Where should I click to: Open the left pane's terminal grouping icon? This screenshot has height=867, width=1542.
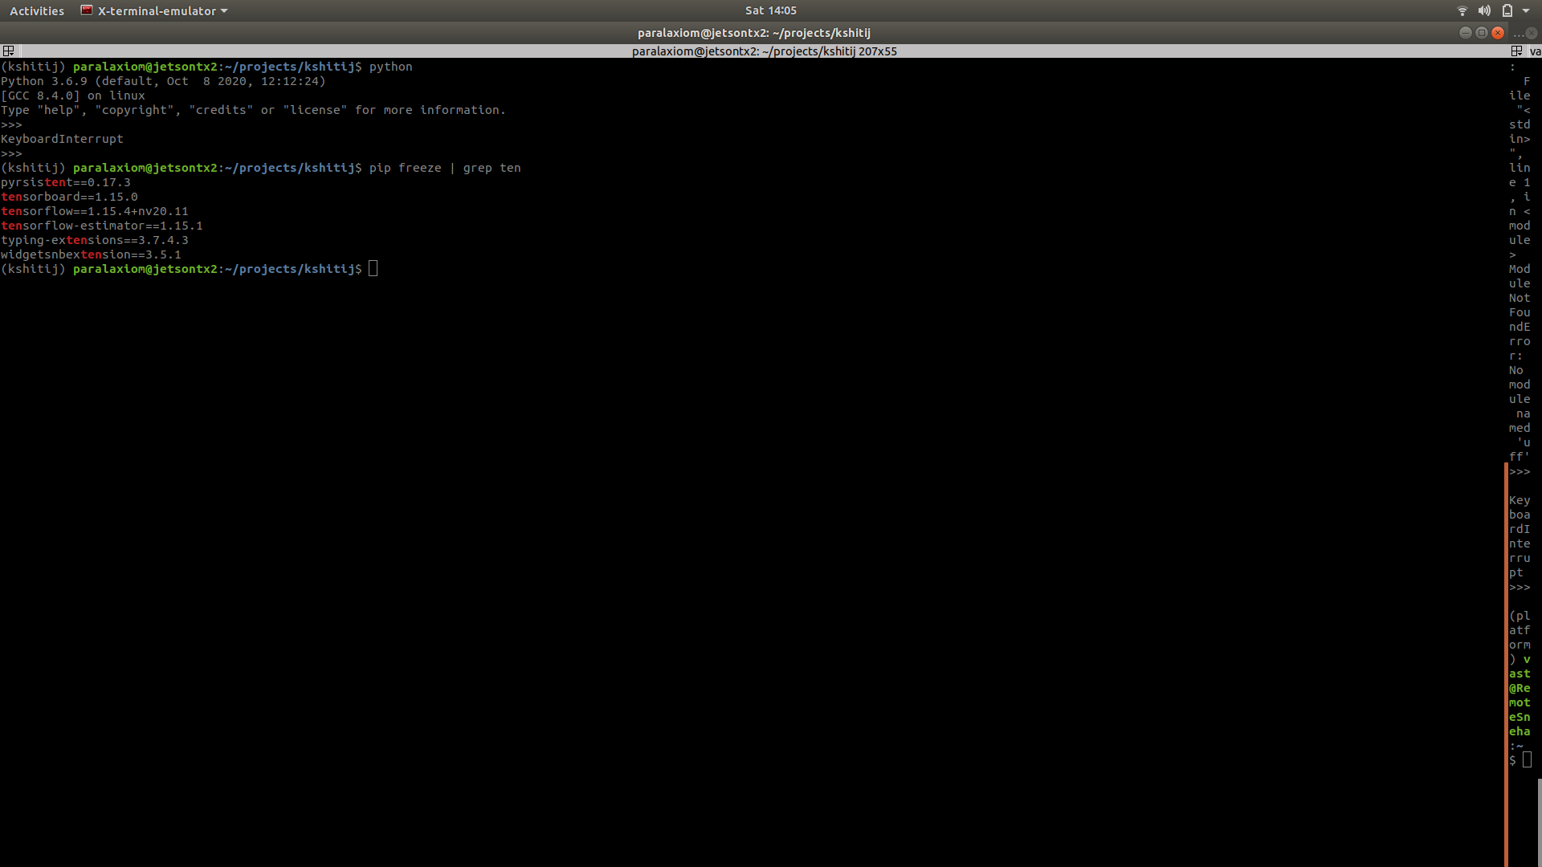(x=8, y=51)
